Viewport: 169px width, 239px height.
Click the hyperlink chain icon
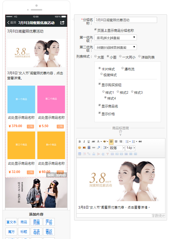click(x=93, y=148)
